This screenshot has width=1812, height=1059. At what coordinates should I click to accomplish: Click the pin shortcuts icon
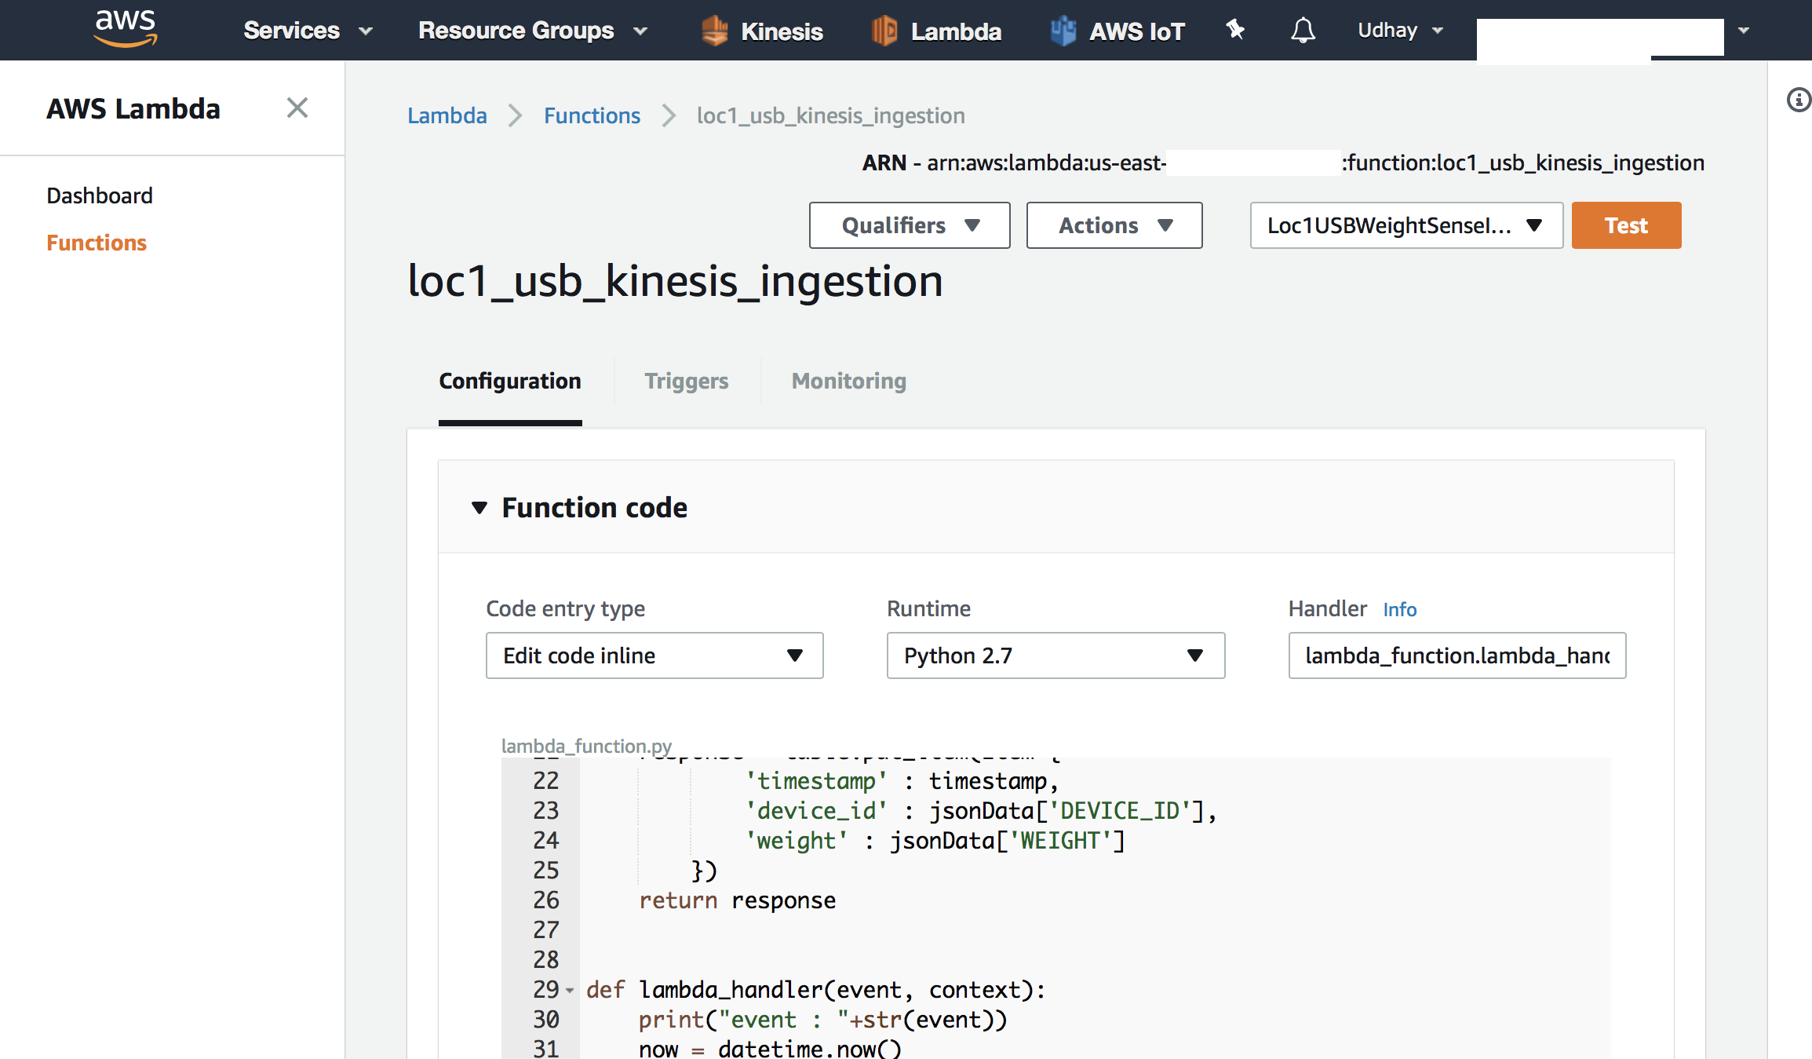(1235, 30)
